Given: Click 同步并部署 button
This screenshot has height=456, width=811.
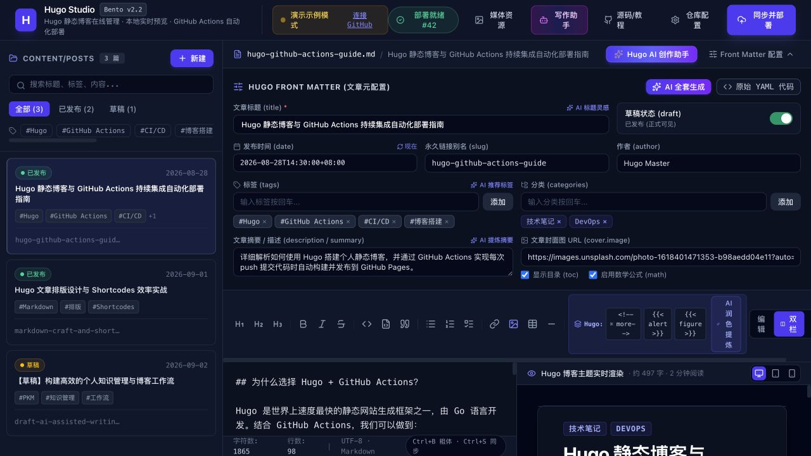Looking at the screenshot, I should 761,20.
